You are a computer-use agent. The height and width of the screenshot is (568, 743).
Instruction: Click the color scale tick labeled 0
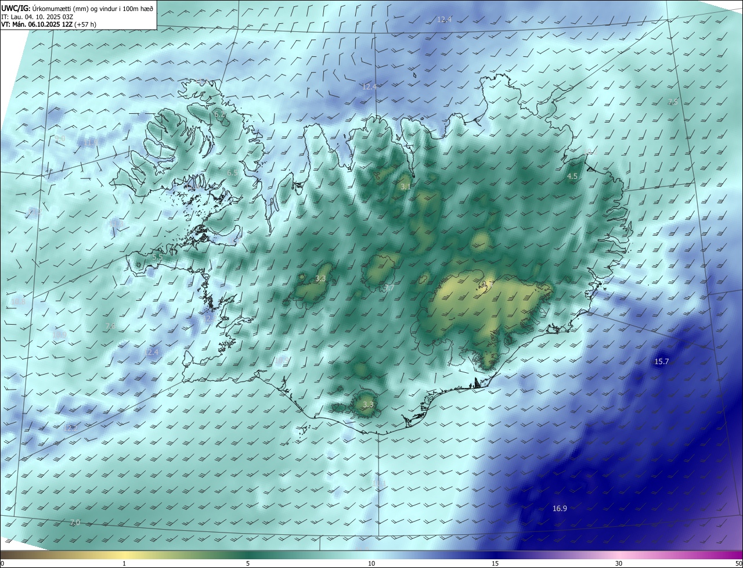[2, 563]
